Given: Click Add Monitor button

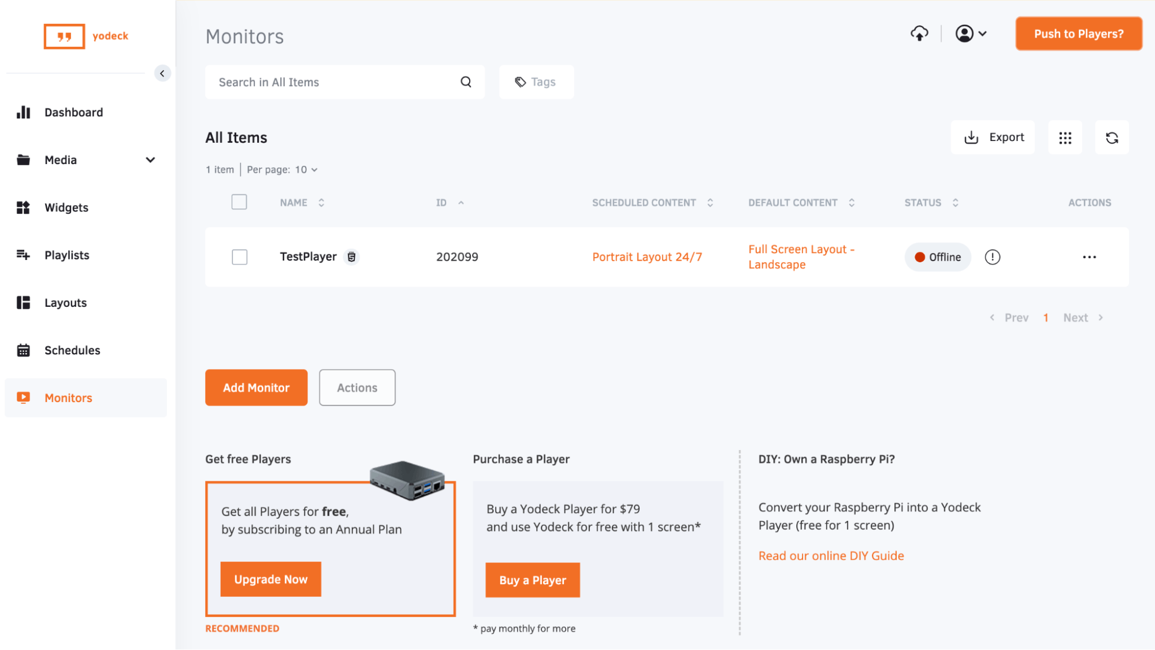Looking at the screenshot, I should pyautogui.click(x=256, y=388).
